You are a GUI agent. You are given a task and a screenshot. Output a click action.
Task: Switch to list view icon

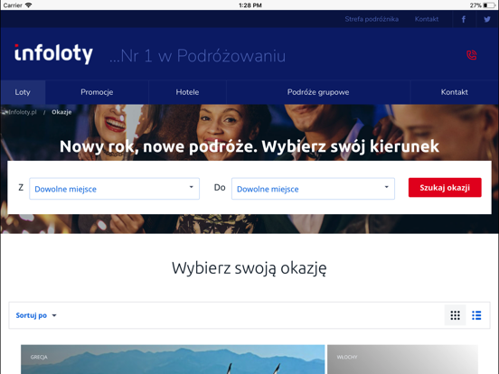[476, 315]
